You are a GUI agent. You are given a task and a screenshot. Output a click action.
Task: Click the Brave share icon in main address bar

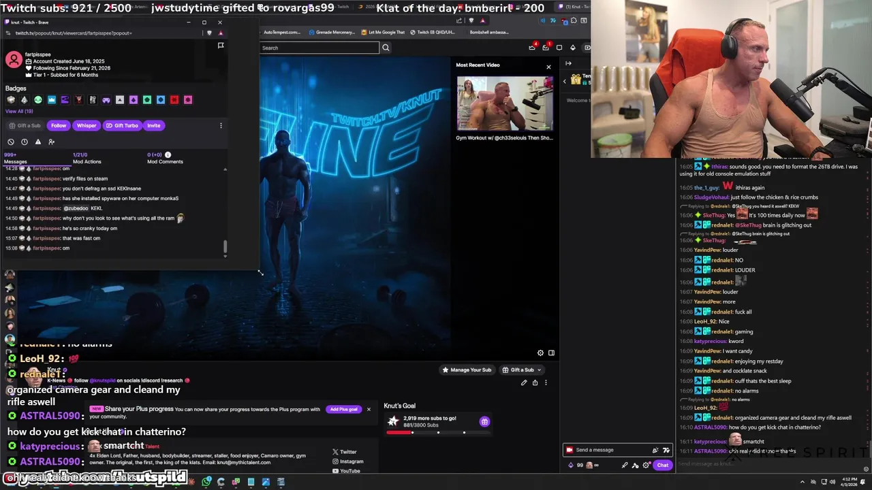(x=459, y=20)
